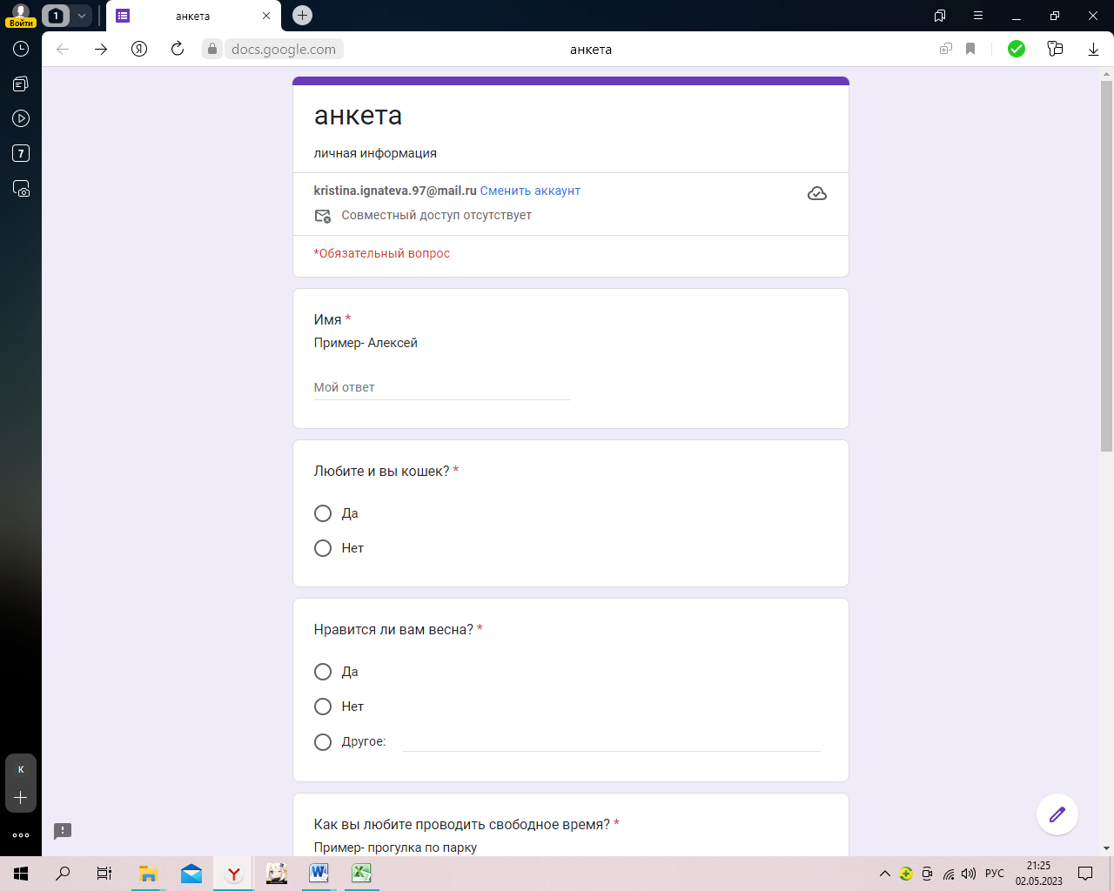Image resolution: width=1114 pixels, height=891 pixels.
Task: Add a new sidebar item with plus
Action: (x=21, y=797)
